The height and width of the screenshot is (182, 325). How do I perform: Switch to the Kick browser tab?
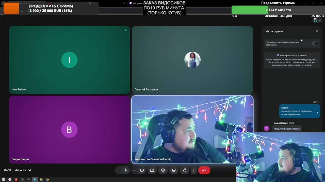pos(93,4)
